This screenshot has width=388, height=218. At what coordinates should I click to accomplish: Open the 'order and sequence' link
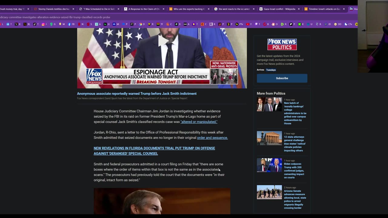212,138
